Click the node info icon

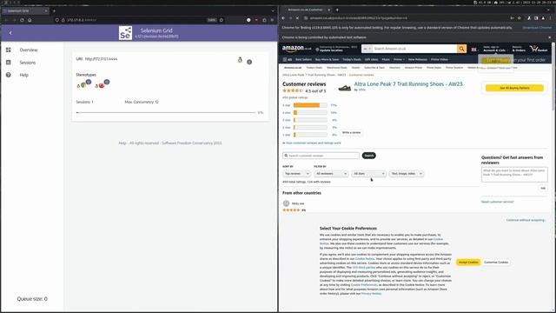(x=249, y=62)
